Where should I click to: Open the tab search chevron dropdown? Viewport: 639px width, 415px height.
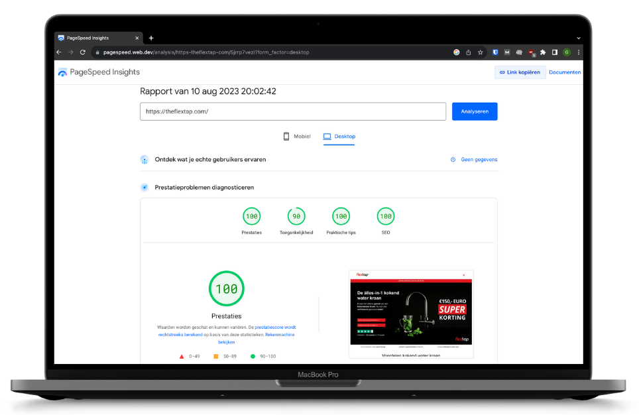(578, 38)
